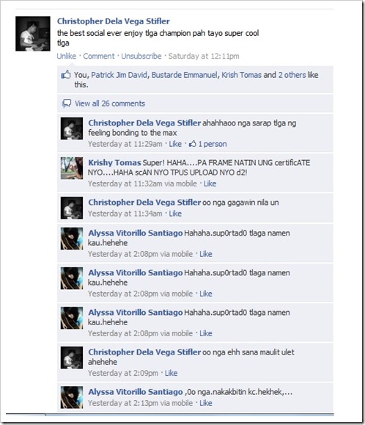
Task: Open Krish Tomas profile from likes
Action: [241, 75]
